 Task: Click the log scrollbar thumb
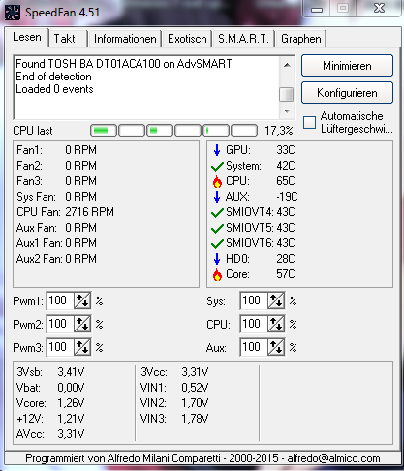287,94
